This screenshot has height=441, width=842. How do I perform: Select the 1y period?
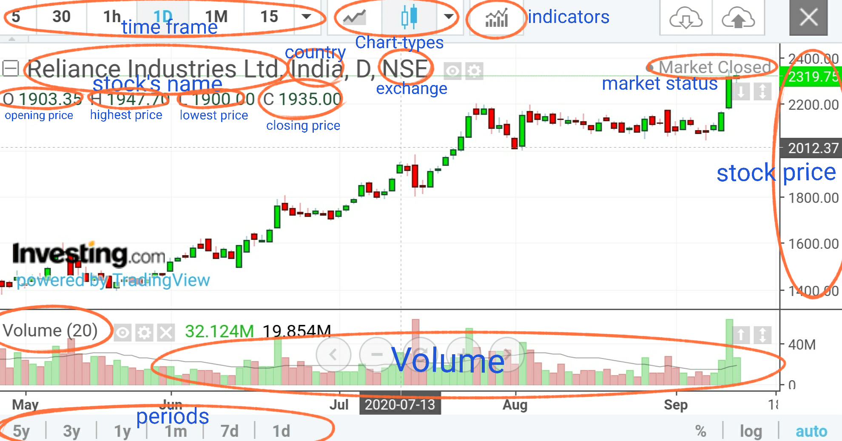click(x=122, y=431)
